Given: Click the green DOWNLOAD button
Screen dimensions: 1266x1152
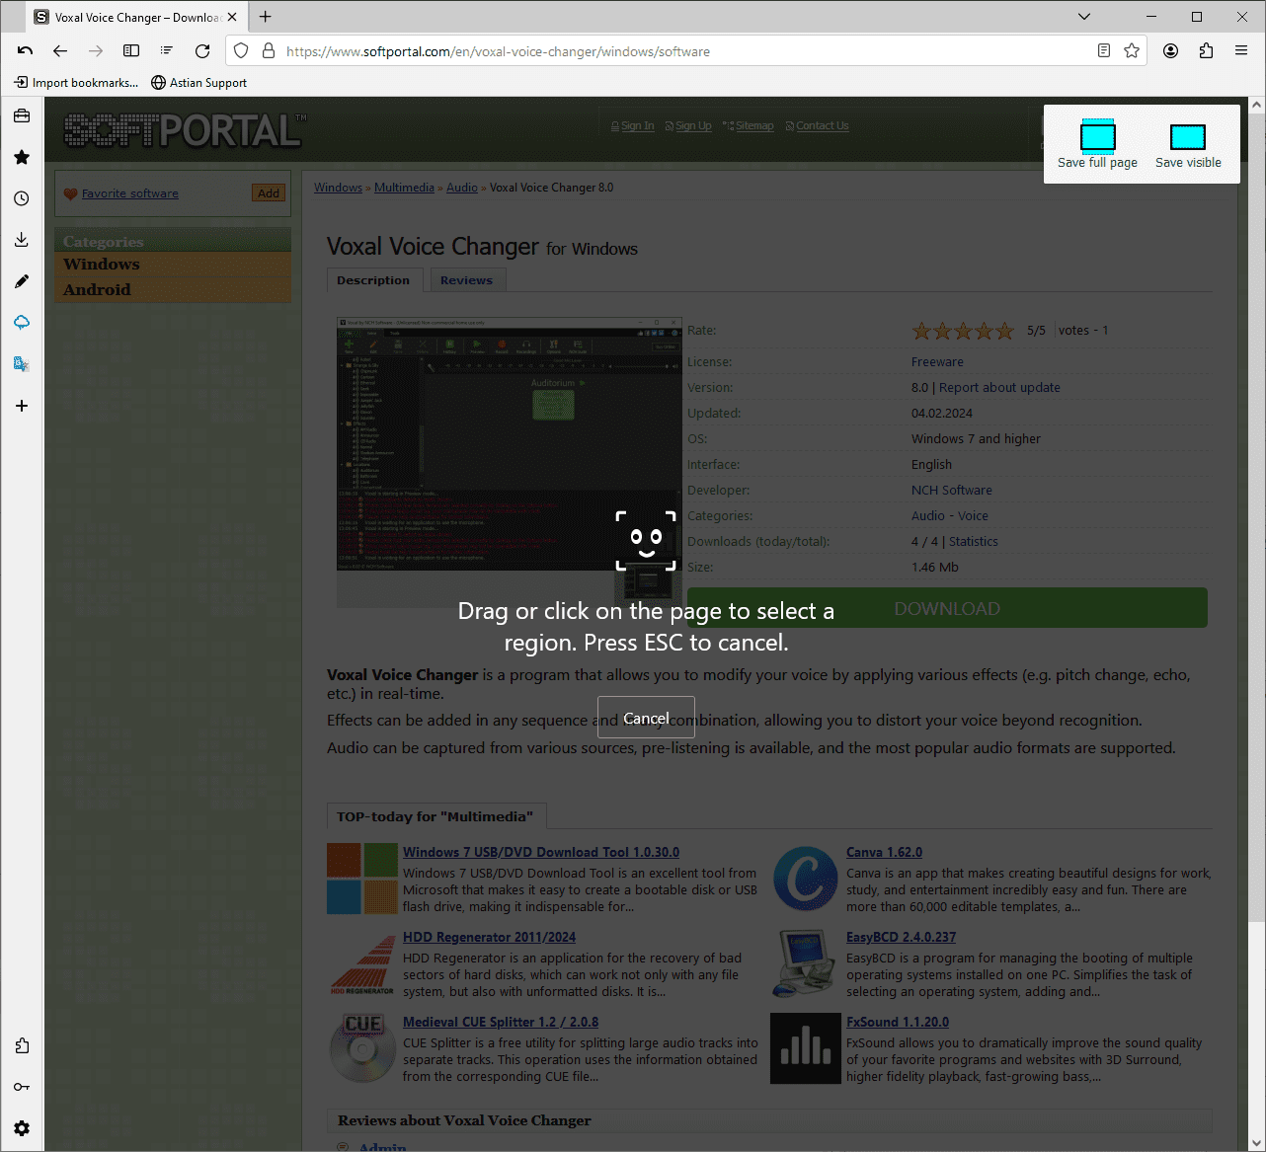Looking at the screenshot, I should 947,608.
